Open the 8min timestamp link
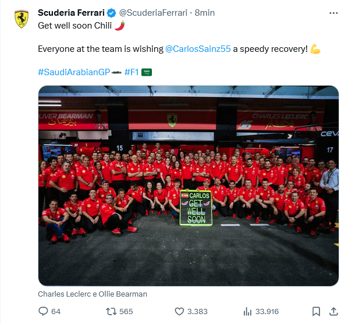 coord(205,13)
